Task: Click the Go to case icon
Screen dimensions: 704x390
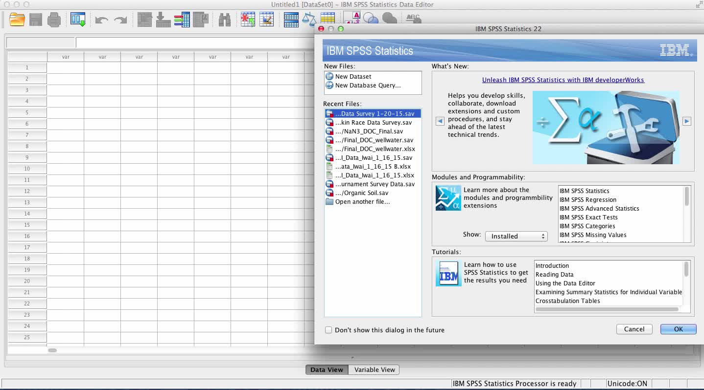Action: pos(144,20)
